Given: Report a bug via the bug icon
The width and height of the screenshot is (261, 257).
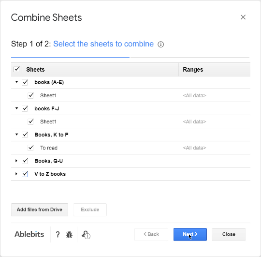Looking at the screenshot, I should point(69,235).
